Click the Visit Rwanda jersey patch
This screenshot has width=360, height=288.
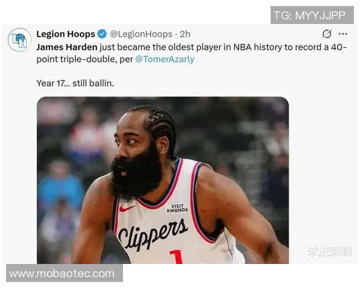pos(177,208)
